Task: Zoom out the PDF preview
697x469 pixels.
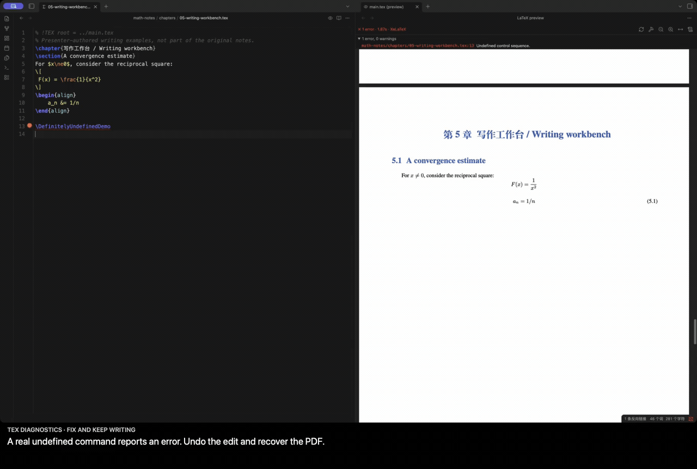Action: click(x=661, y=29)
